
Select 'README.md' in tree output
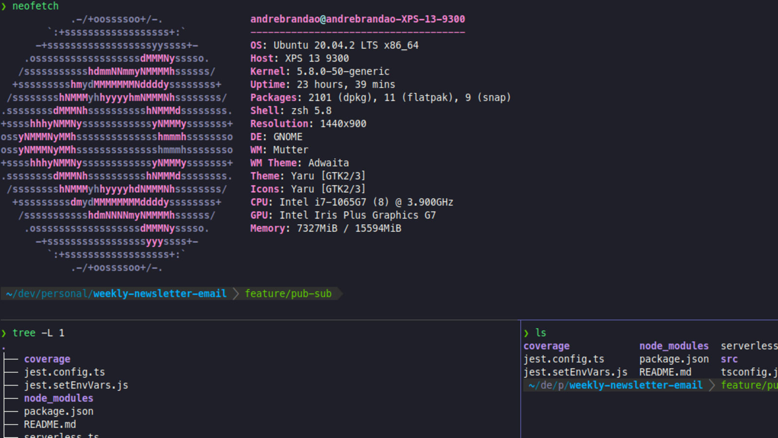click(50, 425)
